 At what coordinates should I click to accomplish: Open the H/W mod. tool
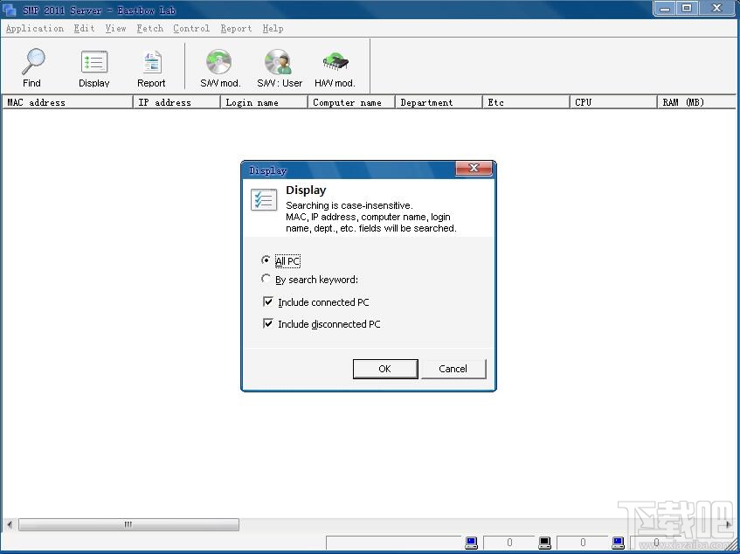point(335,66)
